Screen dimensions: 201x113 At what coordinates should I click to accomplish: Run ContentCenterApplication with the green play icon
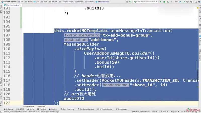click(161, 2)
